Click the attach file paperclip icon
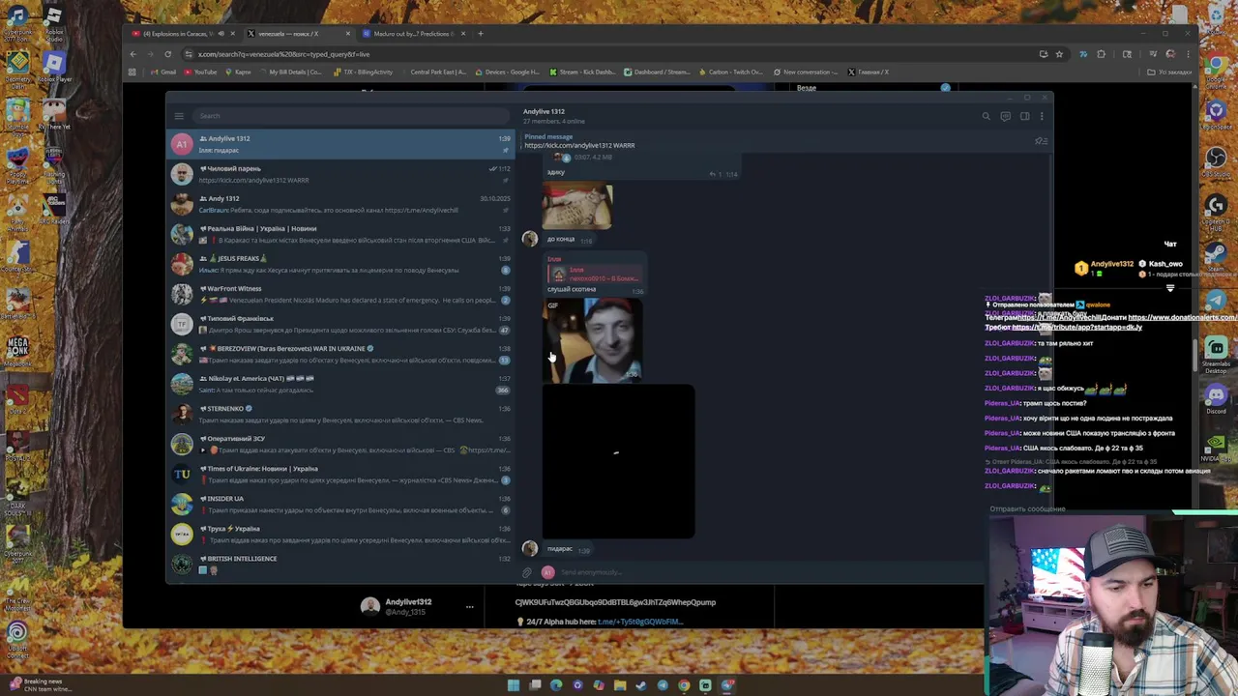The width and height of the screenshot is (1238, 696). coord(528,572)
